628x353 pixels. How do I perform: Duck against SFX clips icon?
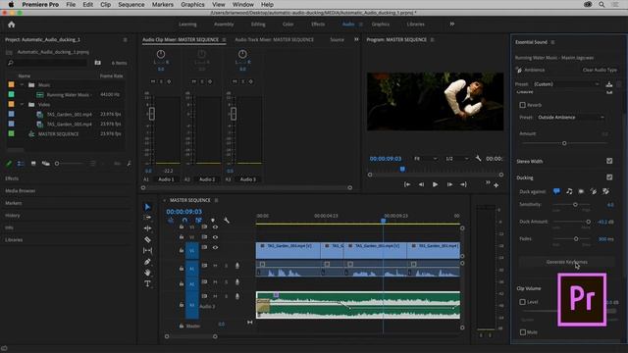[x=581, y=191]
